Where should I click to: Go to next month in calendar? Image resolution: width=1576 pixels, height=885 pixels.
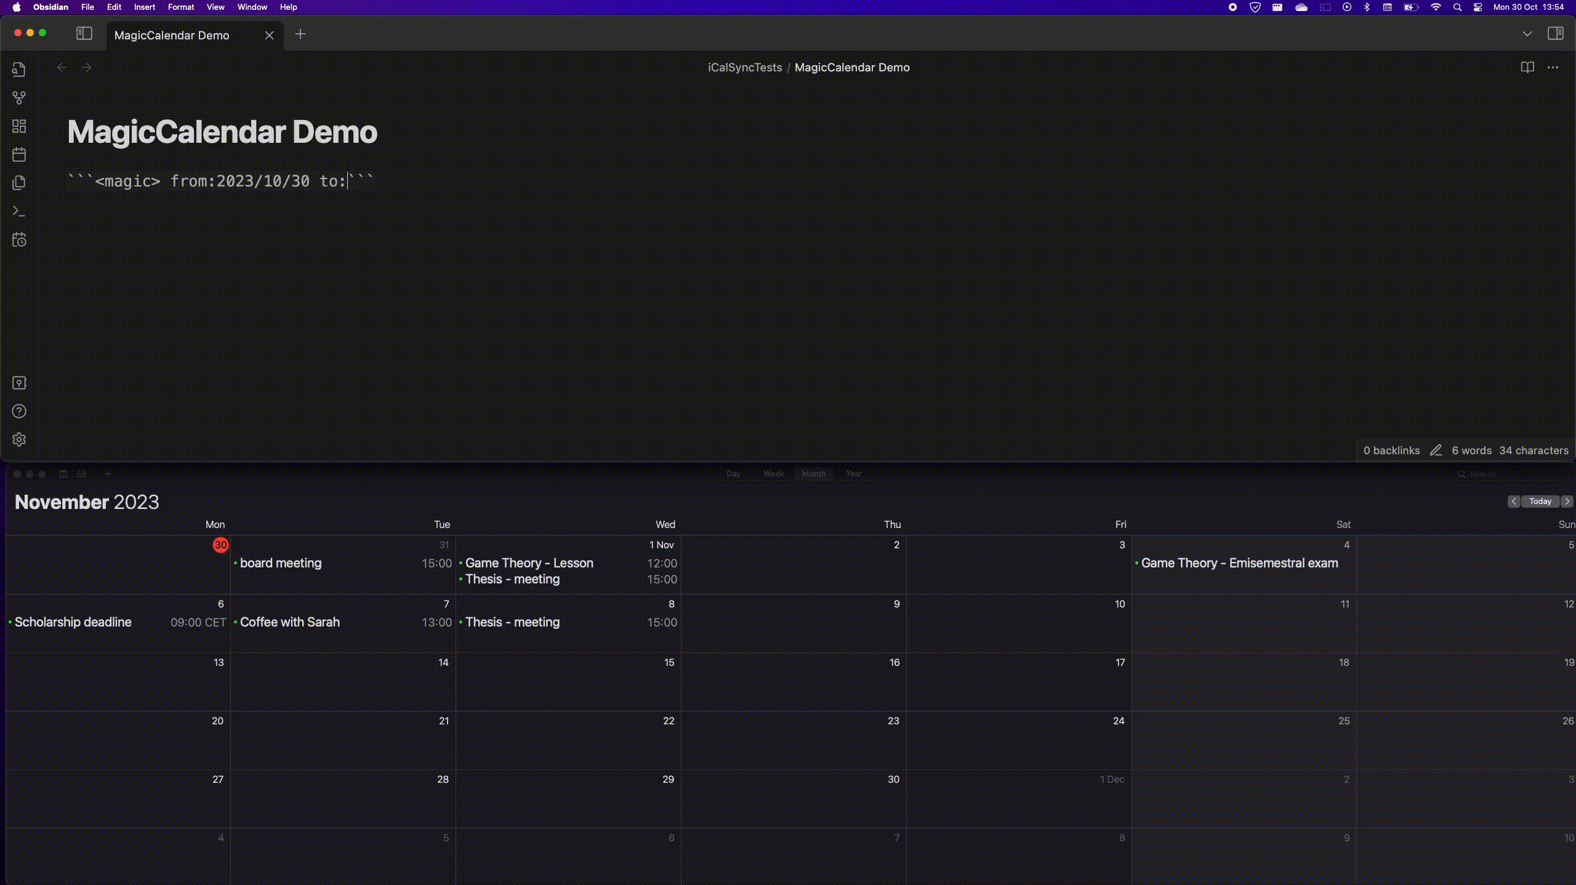coord(1567,502)
